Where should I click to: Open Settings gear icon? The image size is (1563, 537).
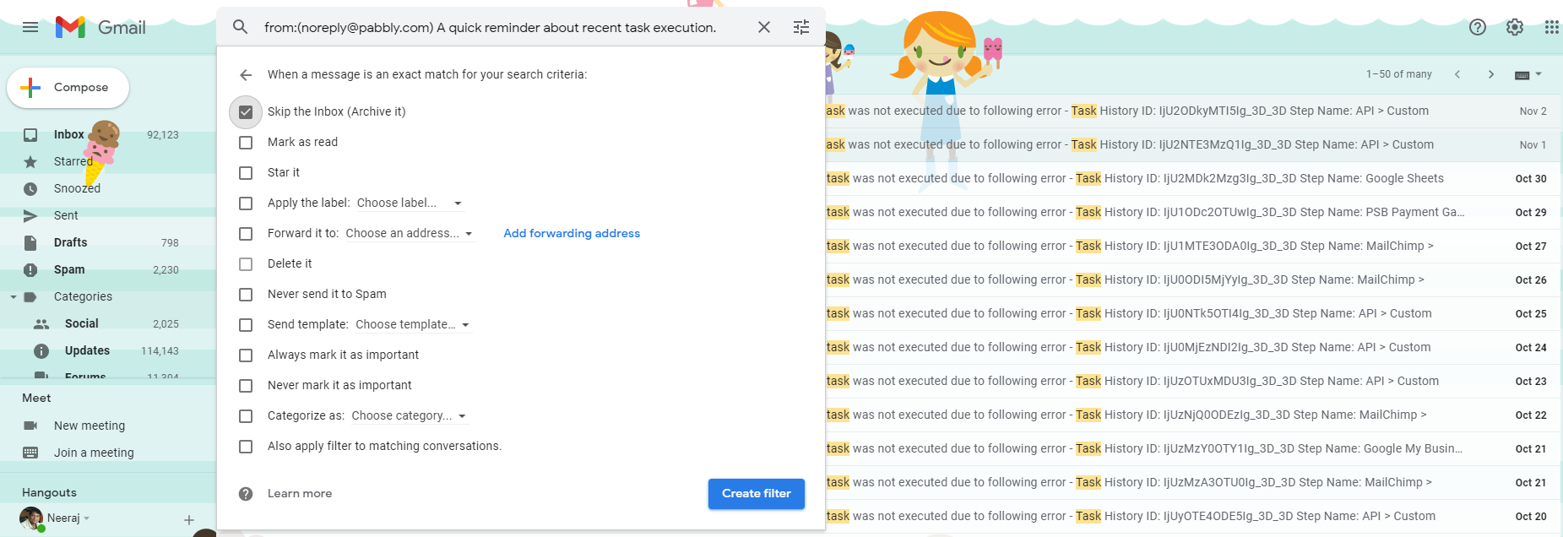(1515, 27)
